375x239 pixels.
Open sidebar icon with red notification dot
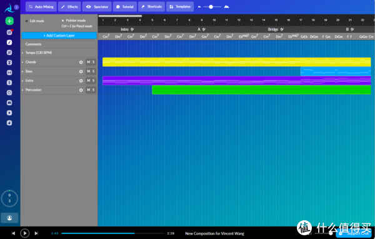[9, 32]
